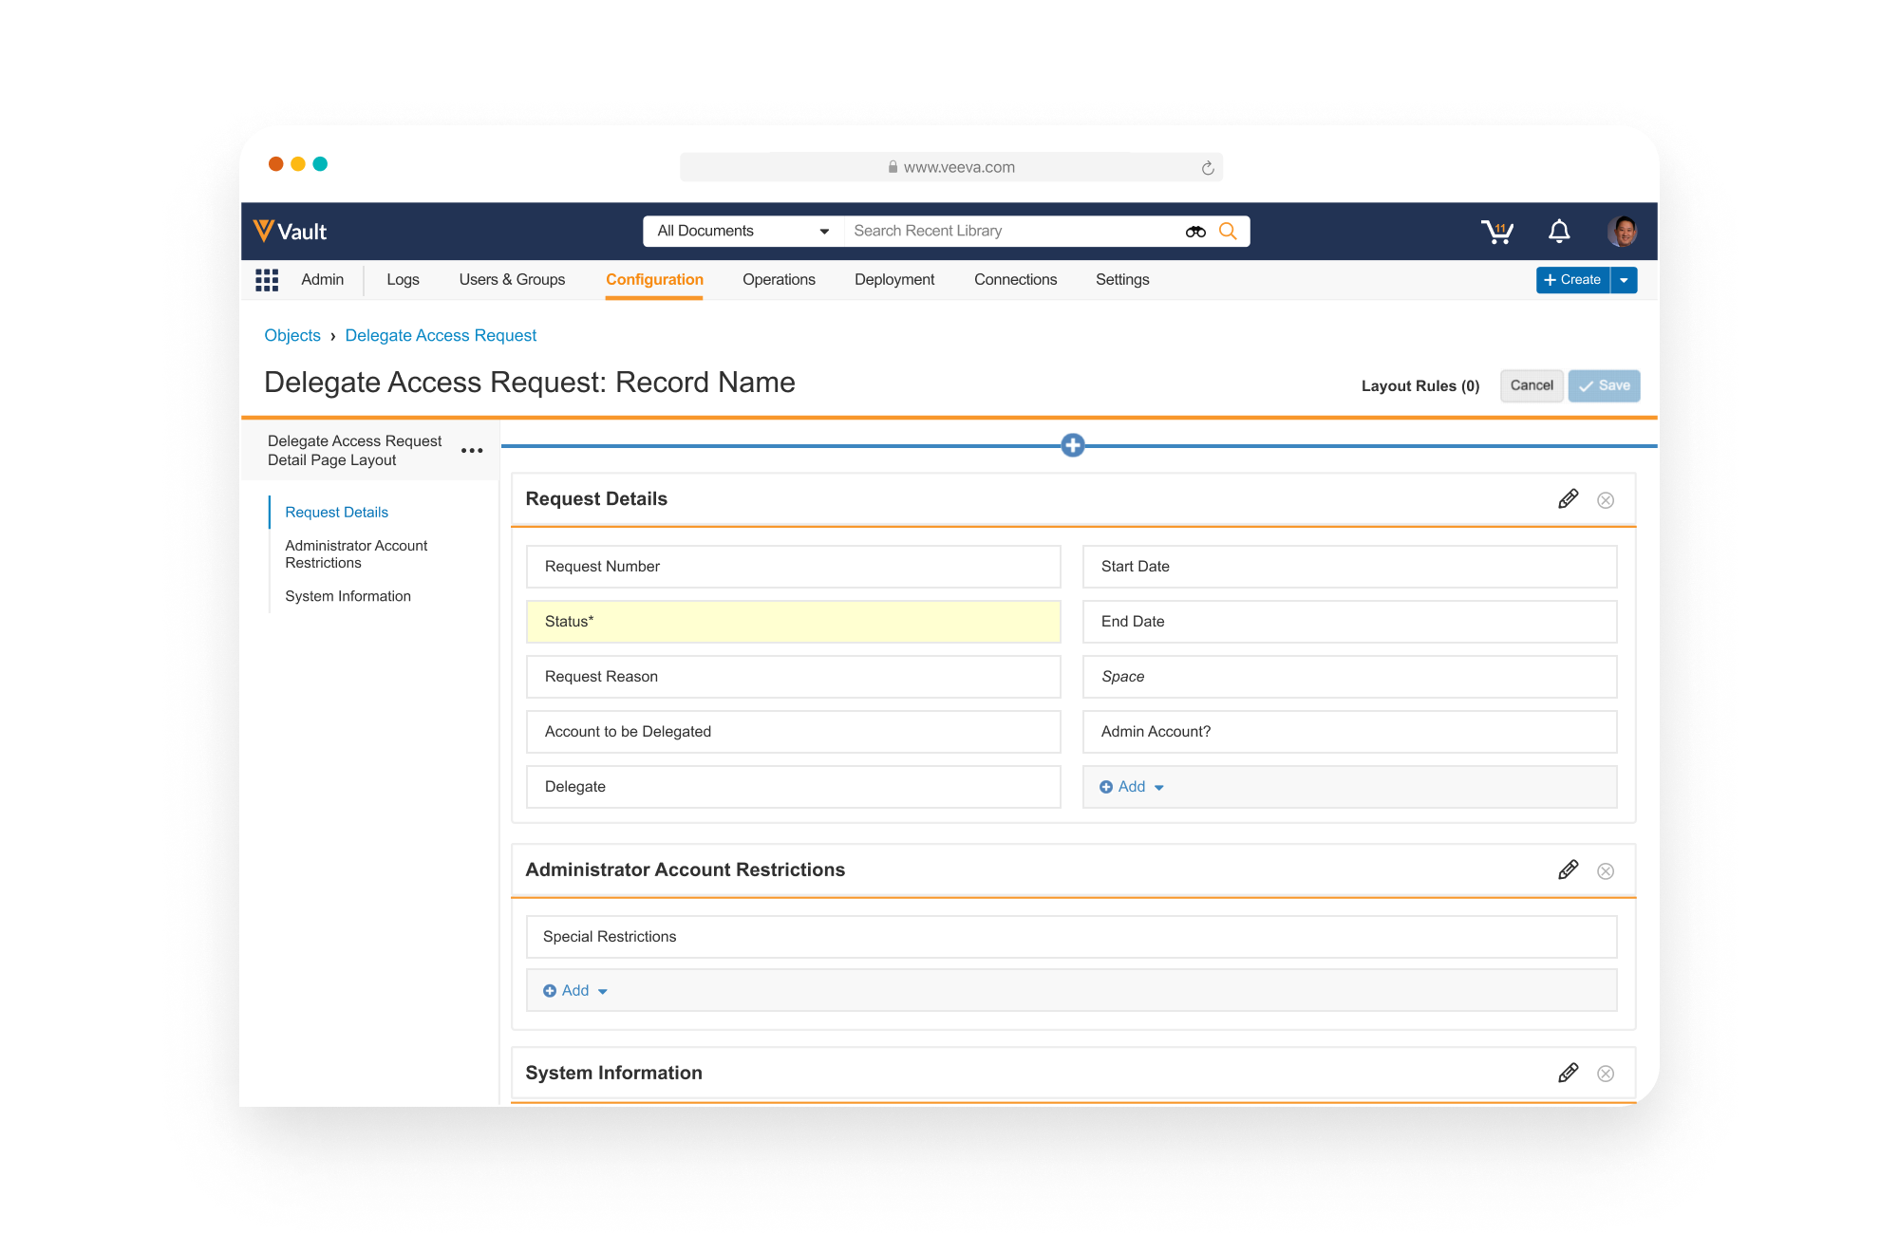Reload the page in the address bar

pos(1208,168)
